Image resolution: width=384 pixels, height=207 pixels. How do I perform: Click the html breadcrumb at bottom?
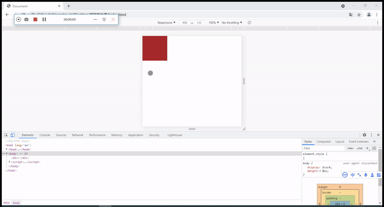(x=6, y=203)
